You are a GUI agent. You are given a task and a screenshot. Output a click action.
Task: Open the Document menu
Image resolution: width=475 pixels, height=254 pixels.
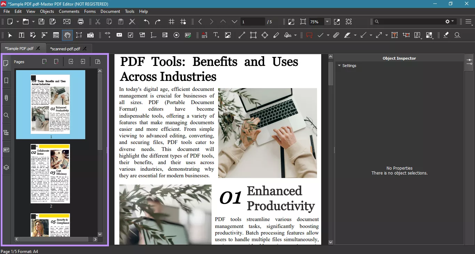(110, 11)
